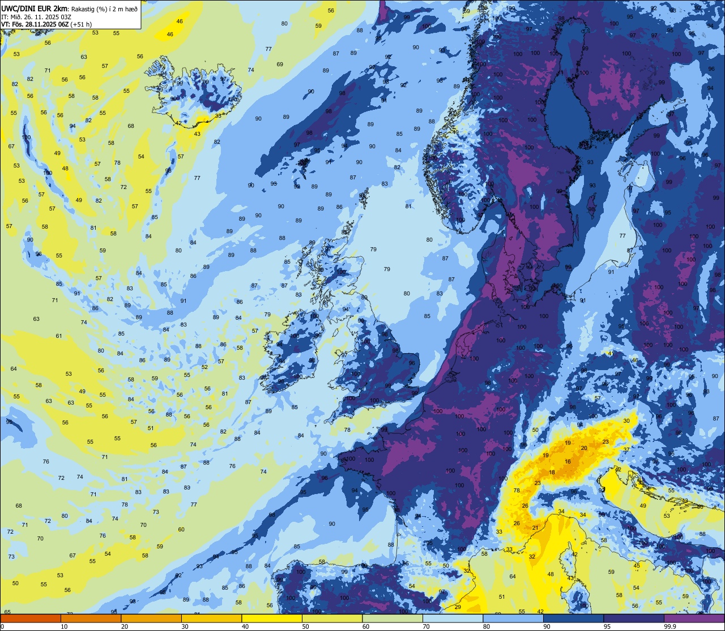Click the humidity value '18' on the map

click(x=552, y=472)
